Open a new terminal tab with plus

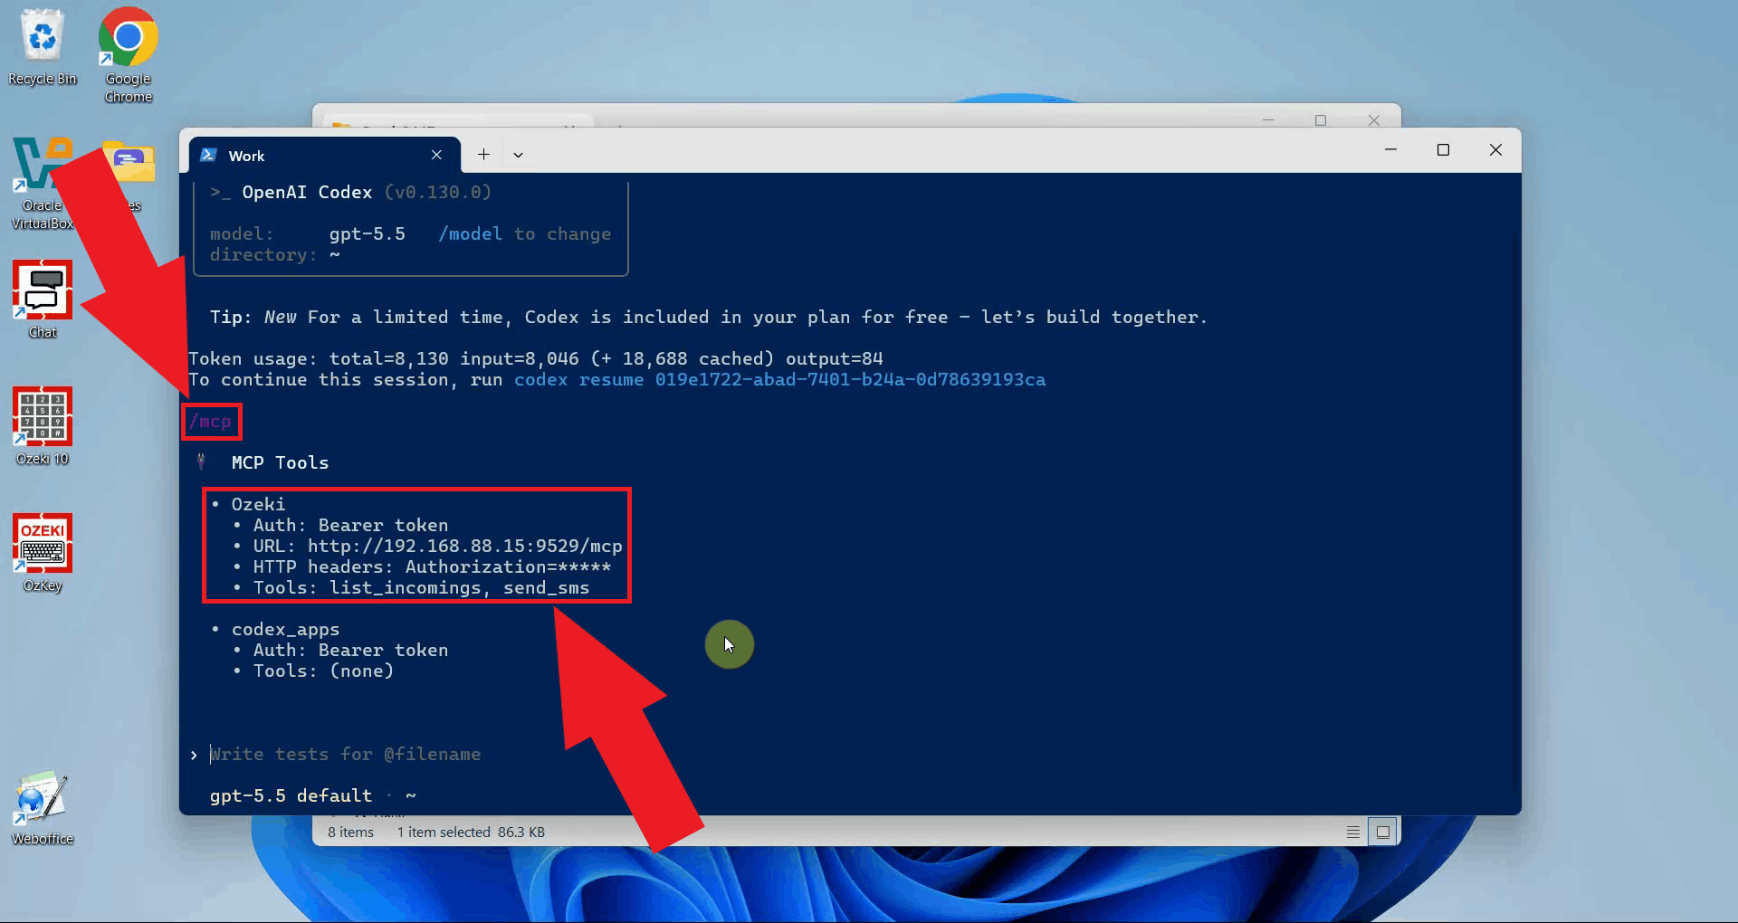pyautogui.click(x=483, y=155)
